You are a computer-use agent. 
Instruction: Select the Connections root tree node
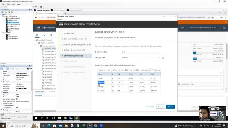(8, 15)
